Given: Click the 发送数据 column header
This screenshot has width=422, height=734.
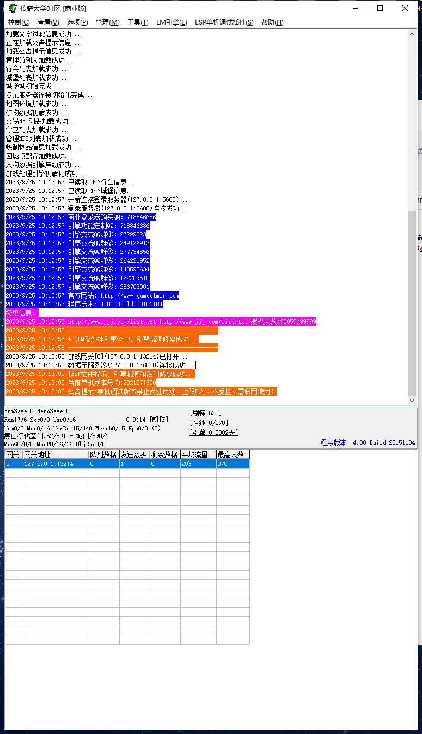Looking at the screenshot, I should 134,454.
